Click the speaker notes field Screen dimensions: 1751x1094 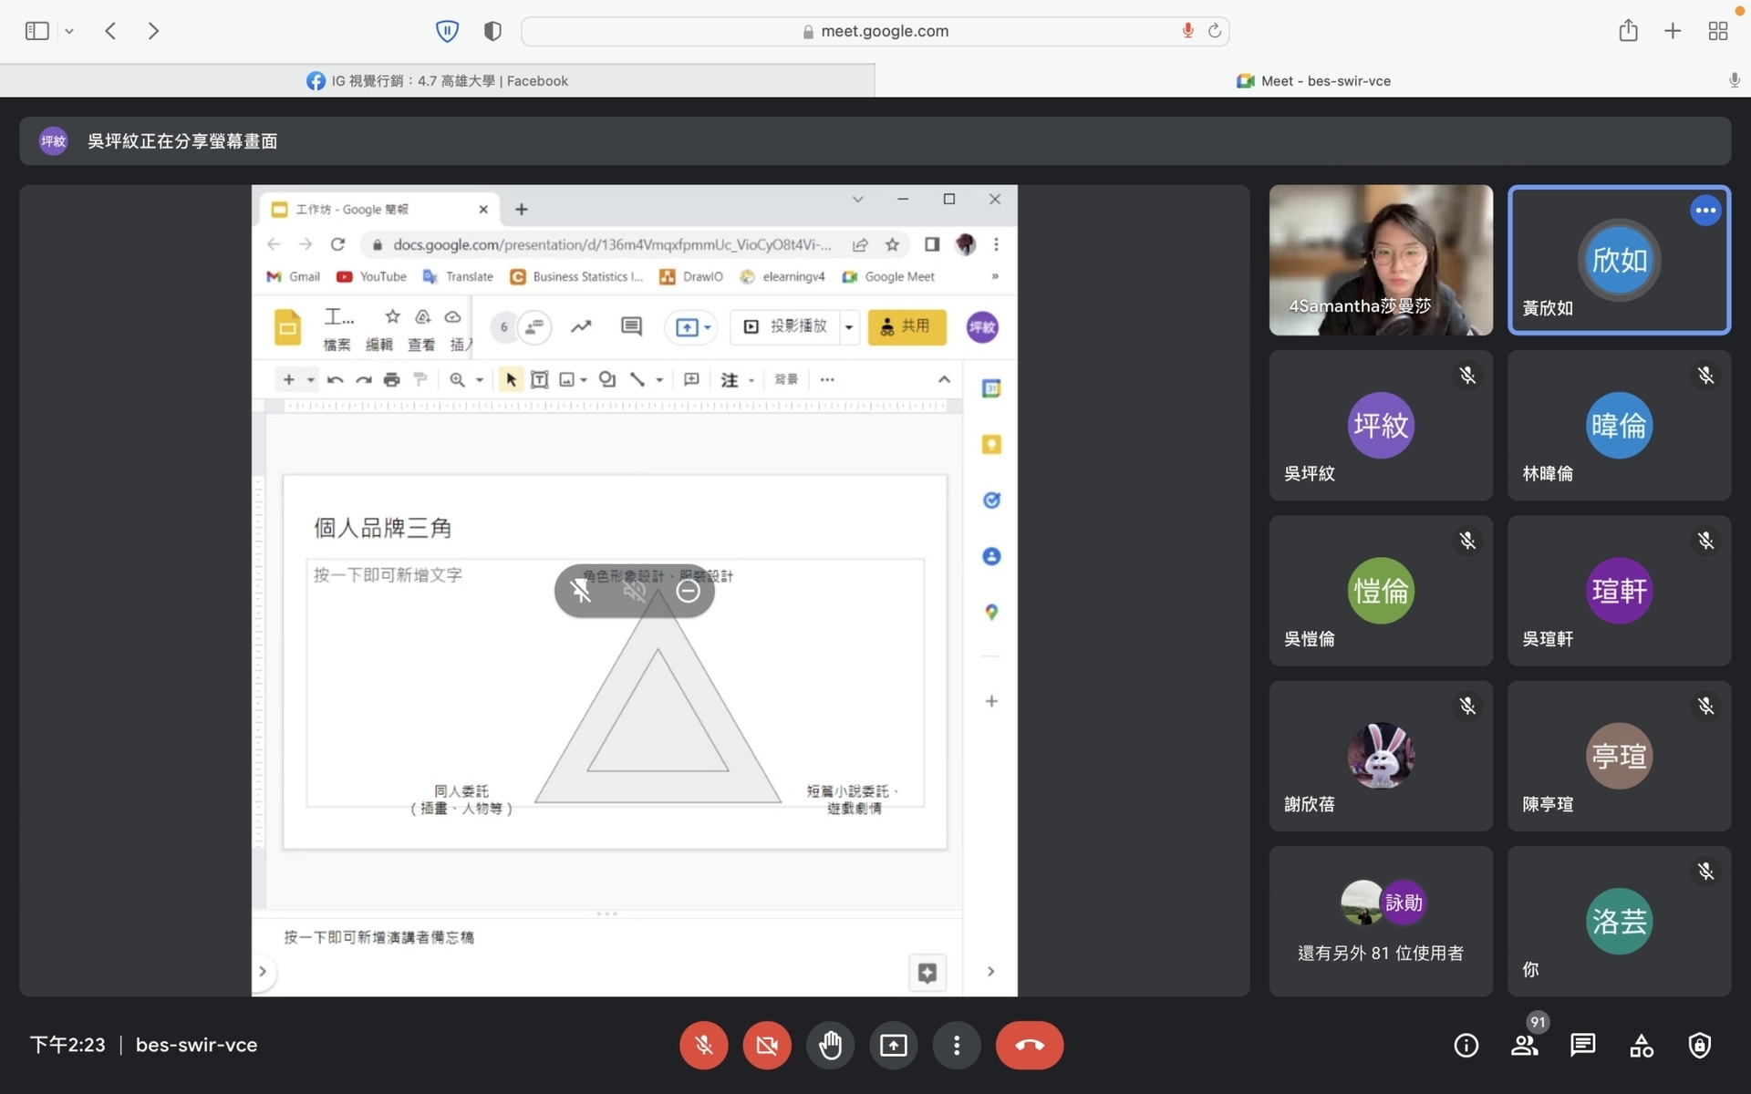point(606,937)
